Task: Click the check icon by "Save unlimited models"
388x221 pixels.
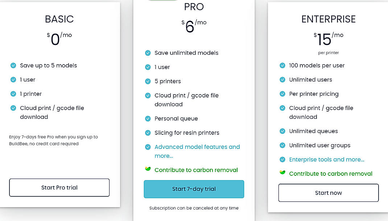Action: (x=148, y=53)
